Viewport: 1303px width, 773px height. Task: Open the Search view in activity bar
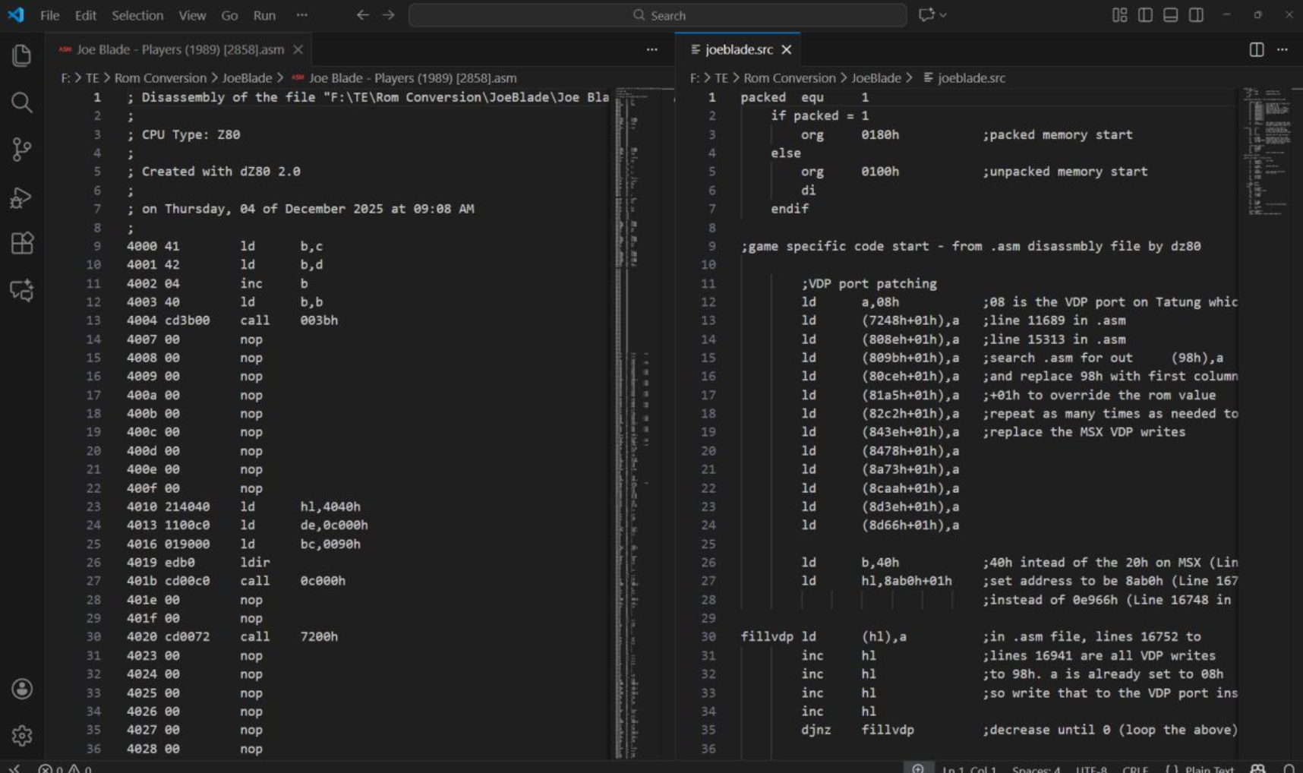(x=21, y=103)
